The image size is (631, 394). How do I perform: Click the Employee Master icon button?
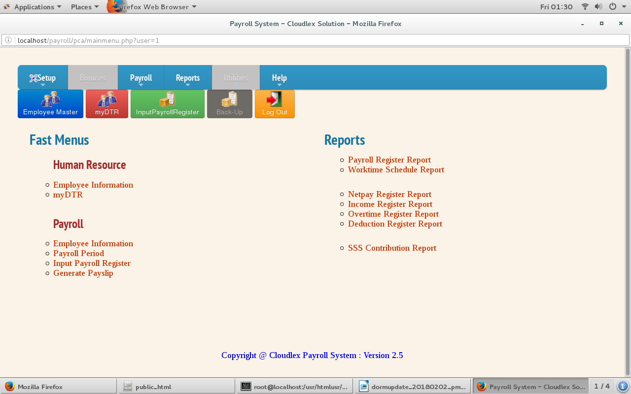tap(50, 104)
